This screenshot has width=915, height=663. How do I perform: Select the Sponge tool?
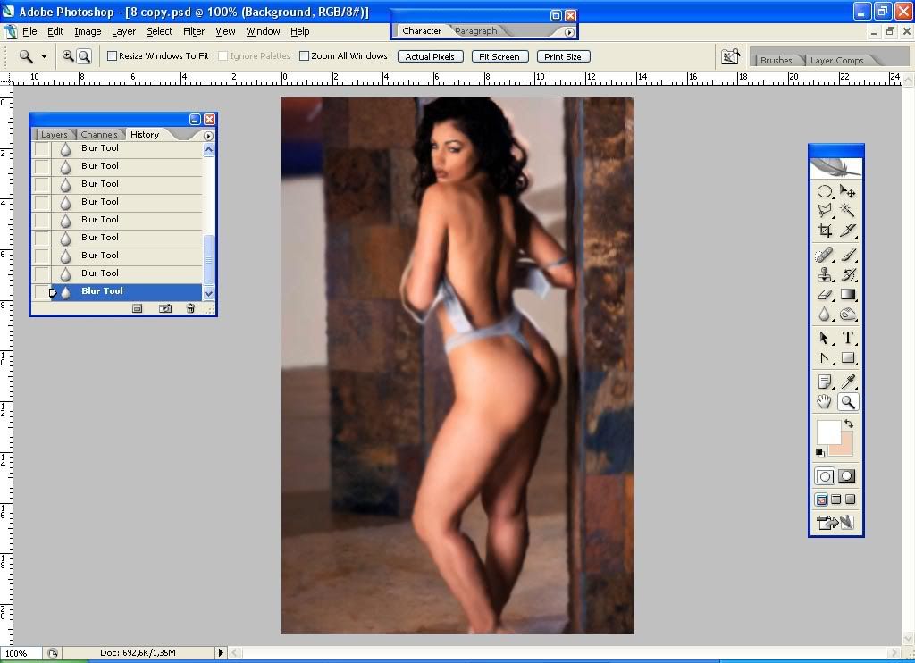tap(847, 314)
